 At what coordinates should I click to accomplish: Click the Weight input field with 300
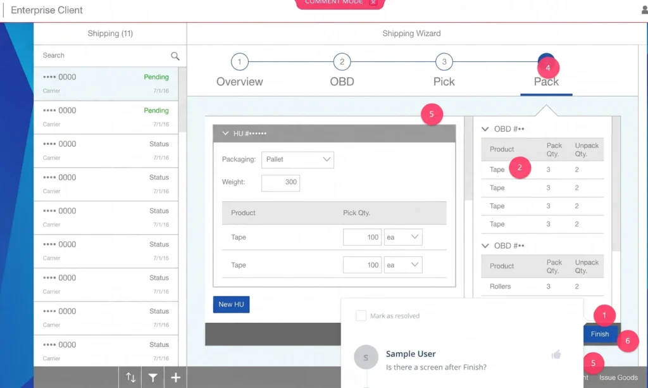coord(280,183)
